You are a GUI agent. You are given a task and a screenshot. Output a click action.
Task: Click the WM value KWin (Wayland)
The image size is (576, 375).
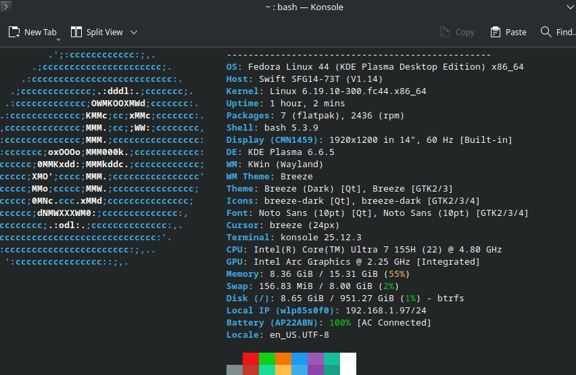(286, 164)
